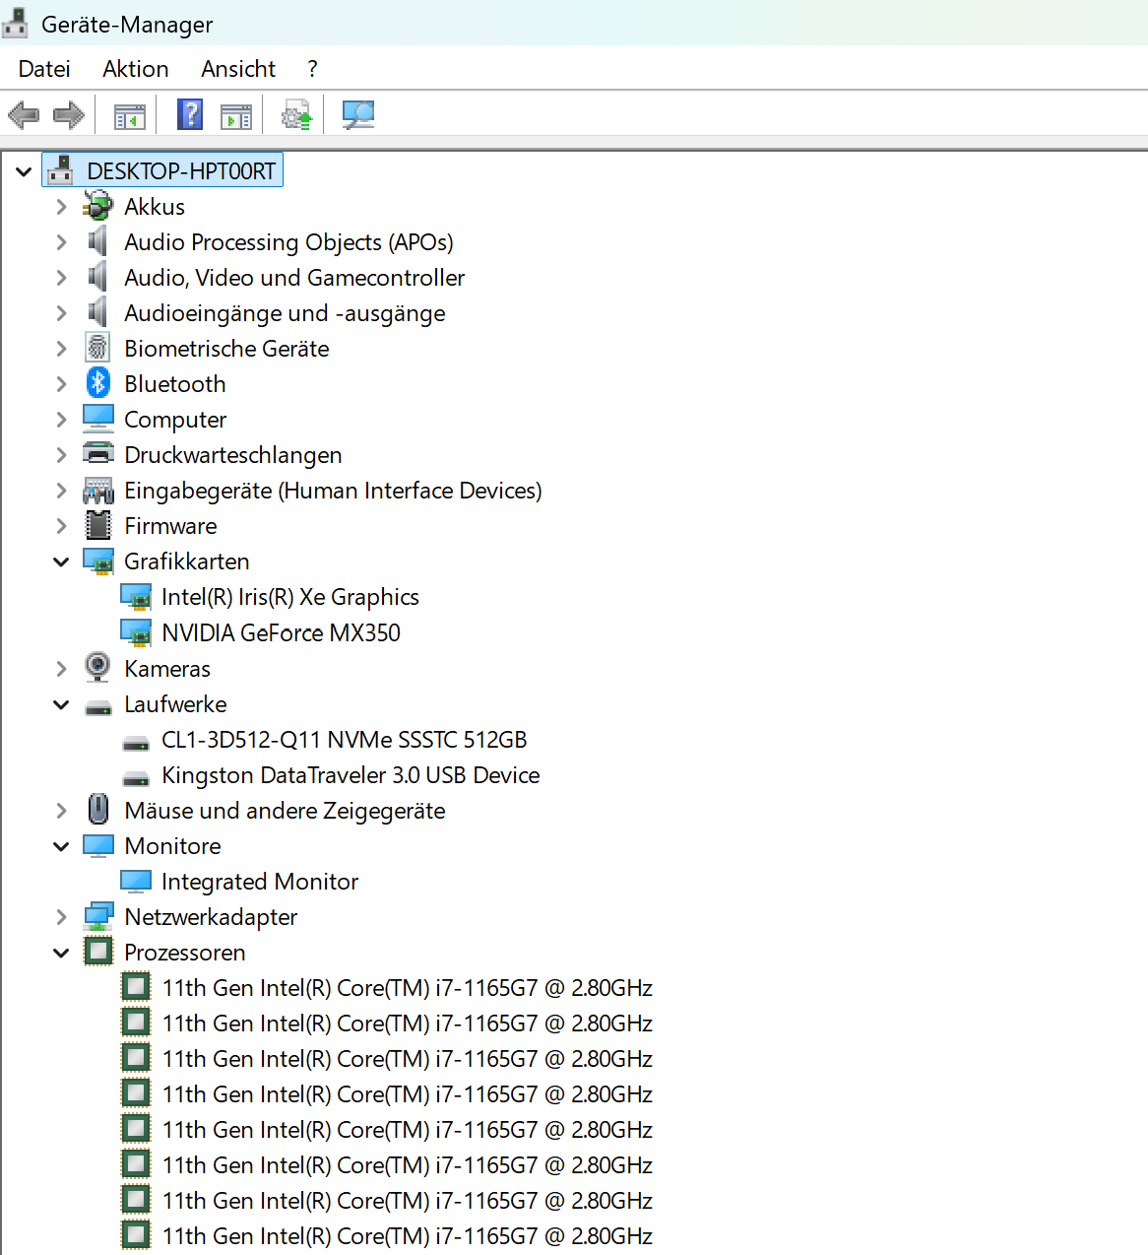Click the Bluetooth category icon
1148x1255 pixels.
(x=97, y=383)
